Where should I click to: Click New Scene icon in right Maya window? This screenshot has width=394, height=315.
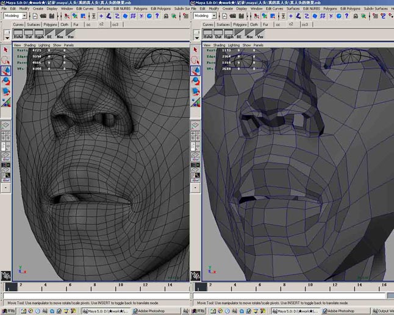click(x=225, y=16)
